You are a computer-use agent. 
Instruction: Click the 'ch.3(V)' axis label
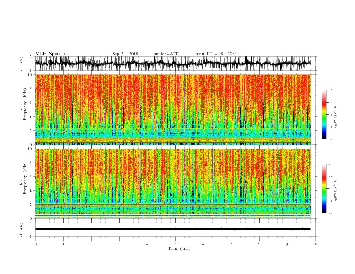(22, 230)
